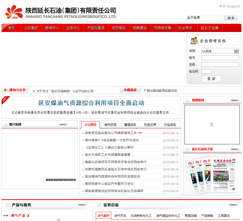
Task: Open 业务中心 navigation menu
Action: (x=73, y=28)
